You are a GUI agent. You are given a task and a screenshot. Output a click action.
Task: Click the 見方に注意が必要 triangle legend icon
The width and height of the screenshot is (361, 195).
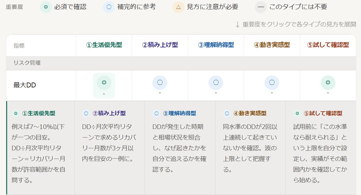[178, 7]
